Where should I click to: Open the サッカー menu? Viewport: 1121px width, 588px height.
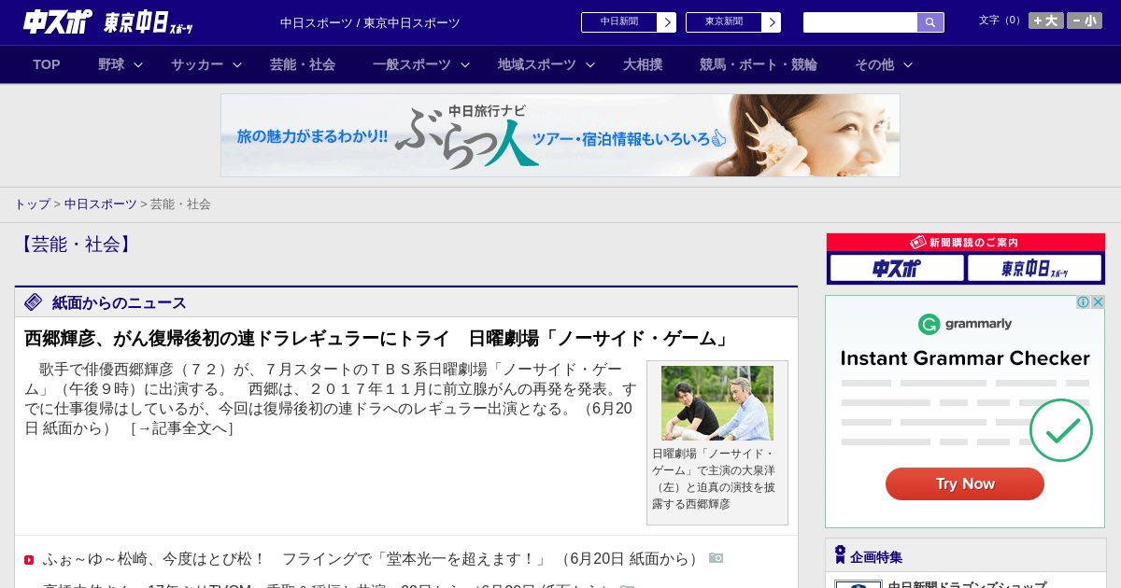click(x=197, y=64)
